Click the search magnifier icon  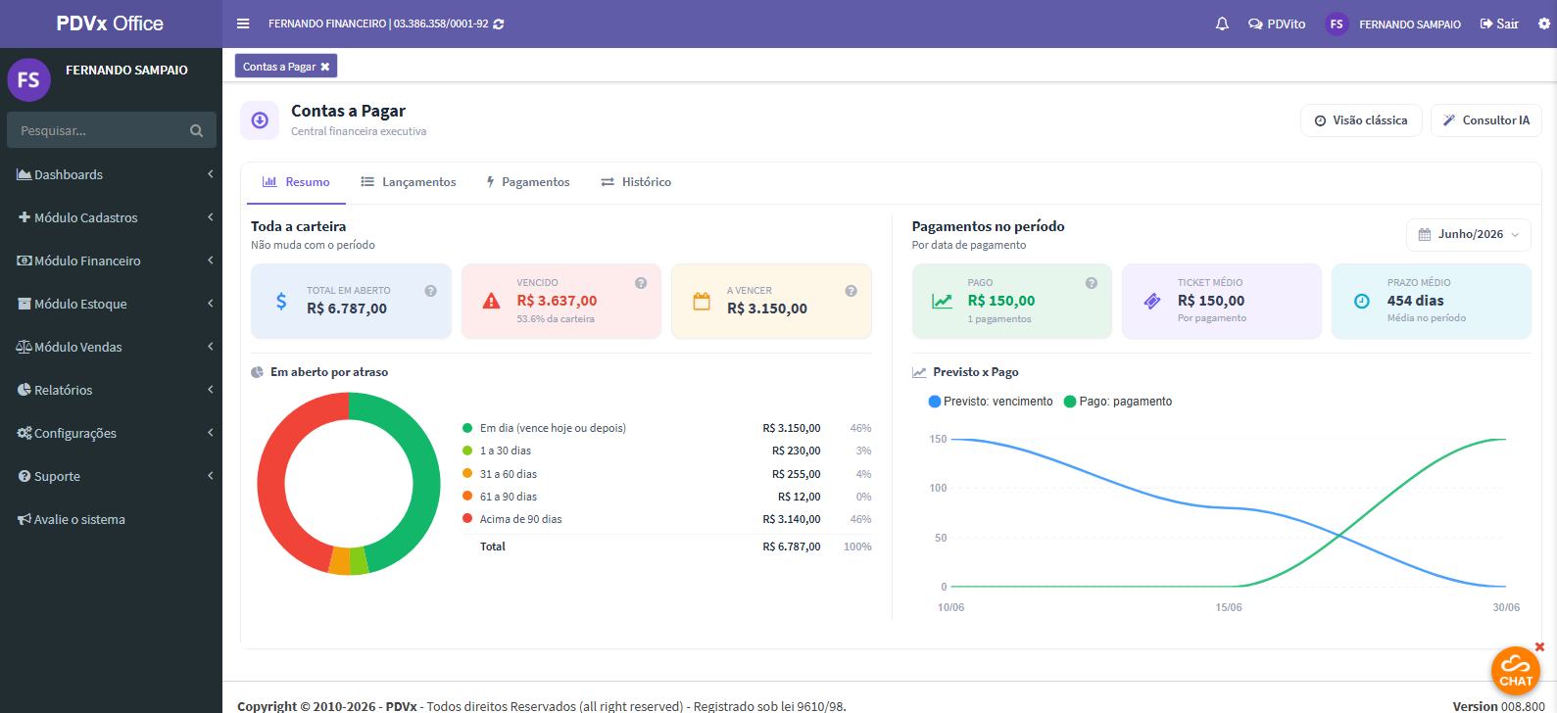(x=196, y=130)
